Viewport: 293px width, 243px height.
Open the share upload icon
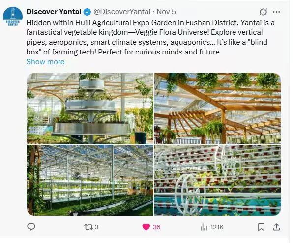pyautogui.click(x=276, y=227)
